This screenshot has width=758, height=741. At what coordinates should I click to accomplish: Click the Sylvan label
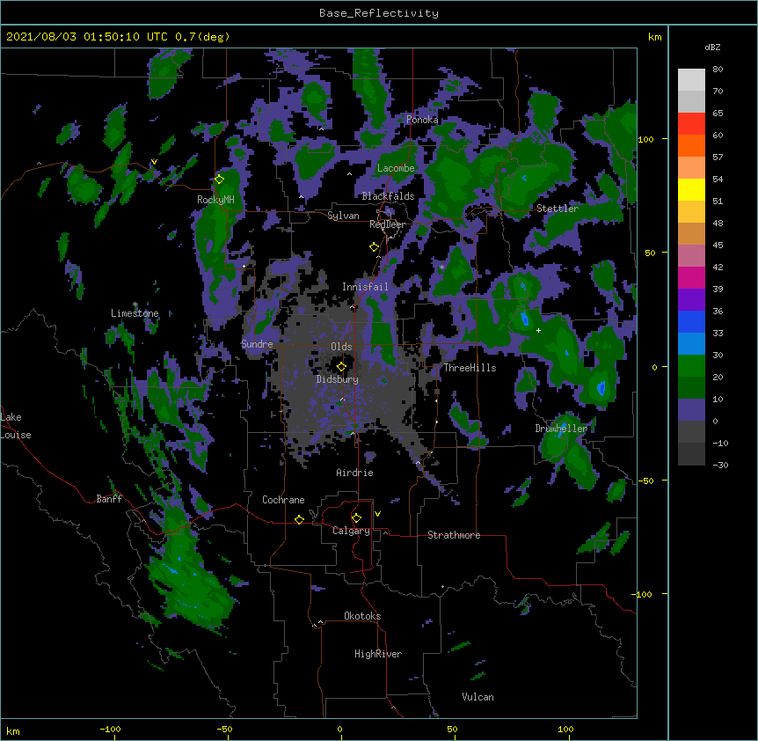(343, 216)
